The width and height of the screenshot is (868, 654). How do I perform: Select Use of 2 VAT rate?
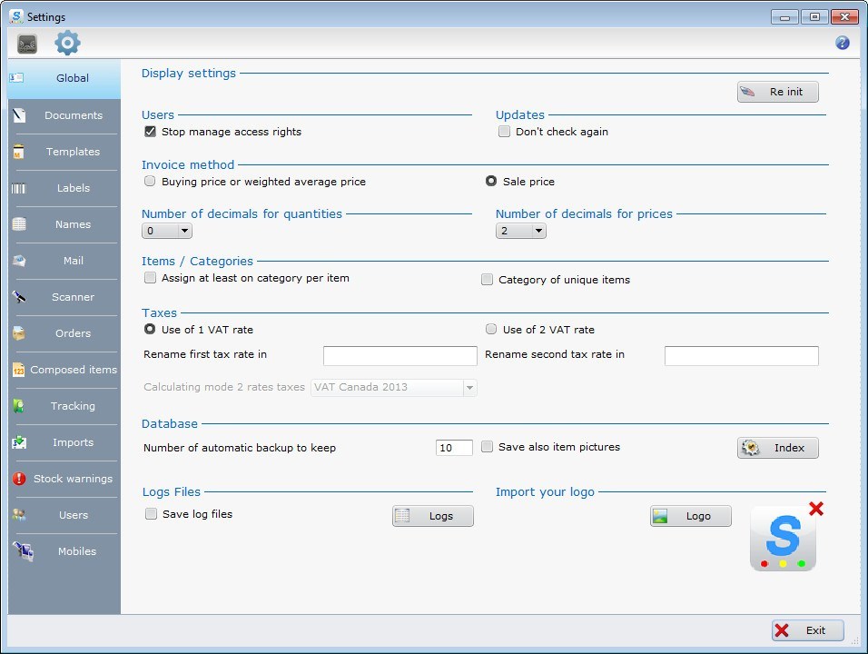point(491,329)
